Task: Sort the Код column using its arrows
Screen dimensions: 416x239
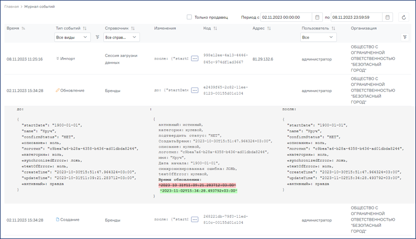Action: point(215,28)
